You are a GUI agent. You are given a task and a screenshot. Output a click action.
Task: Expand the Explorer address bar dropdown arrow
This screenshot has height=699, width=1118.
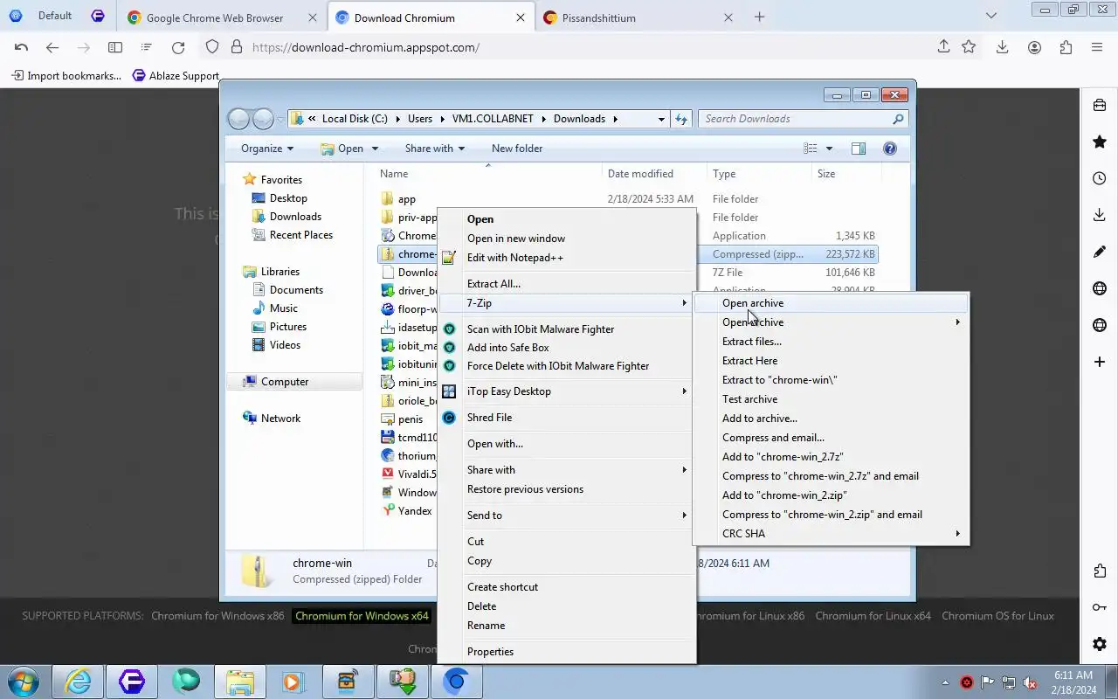(x=661, y=119)
